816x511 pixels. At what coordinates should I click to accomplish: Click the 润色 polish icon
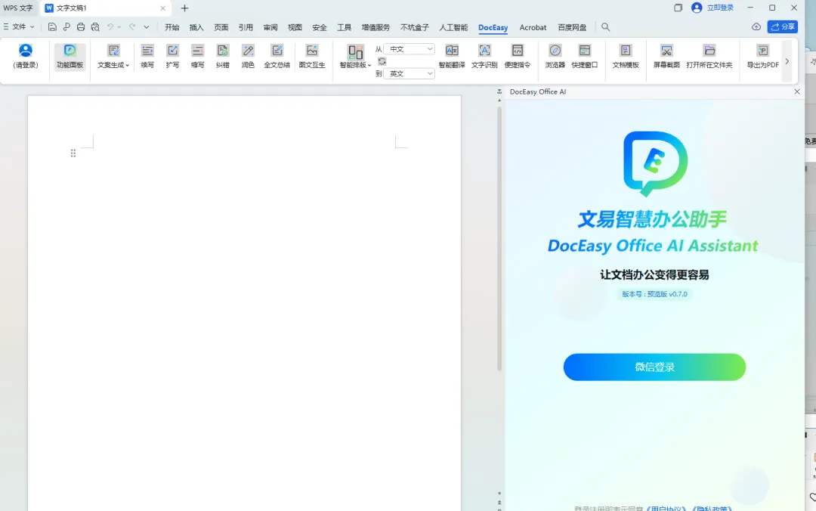tap(249, 51)
